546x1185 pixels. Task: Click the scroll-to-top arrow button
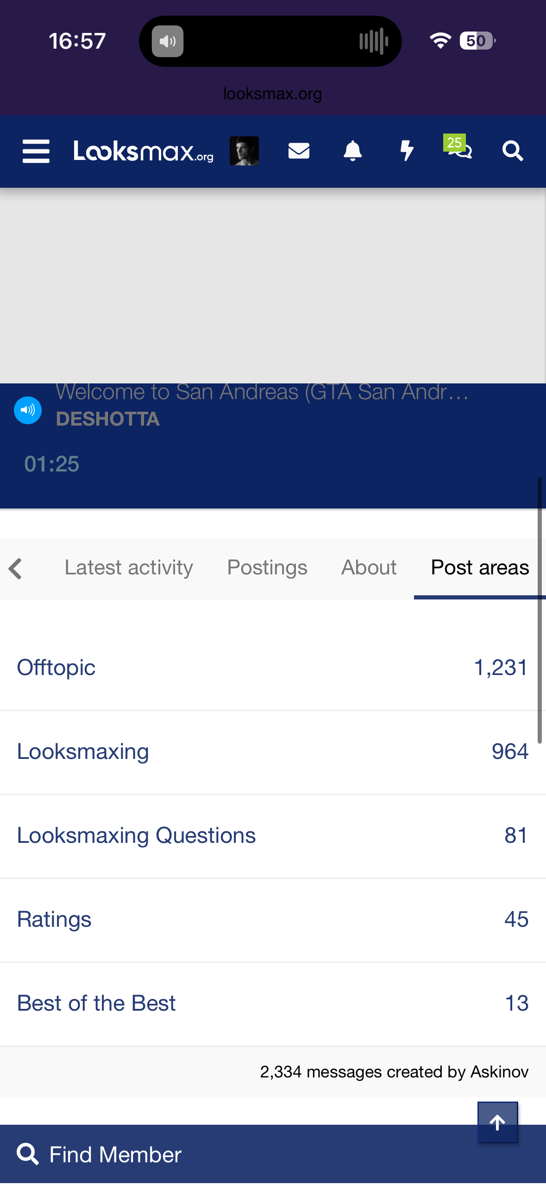pos(498,1122)
